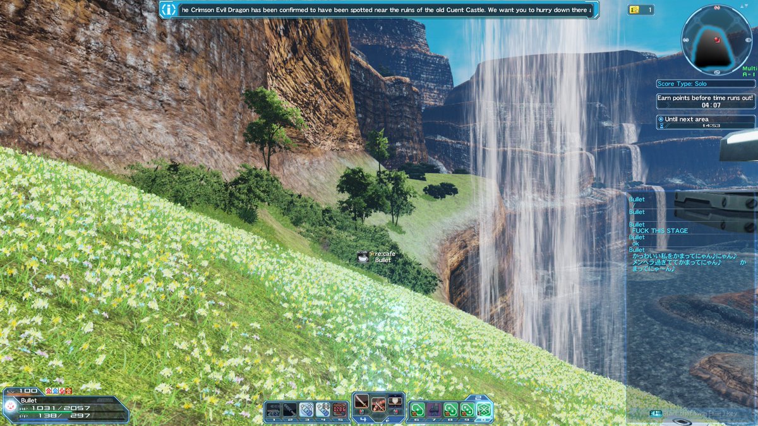Activate the purple skill in hotbar slot 7
Screen dimensions: 758x426
(434, 410)
